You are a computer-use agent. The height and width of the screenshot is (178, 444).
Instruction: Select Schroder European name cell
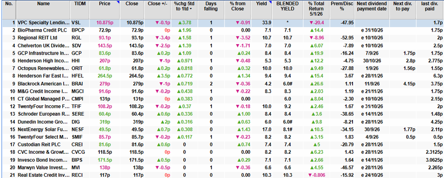(x=43, y=114)
